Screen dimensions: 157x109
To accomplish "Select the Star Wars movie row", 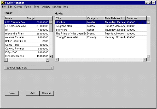I will pyautogui.click(x=71, y=30).
